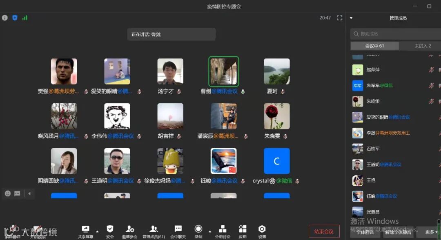Click 张鼎昌 avatar in member list
441x240 pixels.
(x=357, y=212)
